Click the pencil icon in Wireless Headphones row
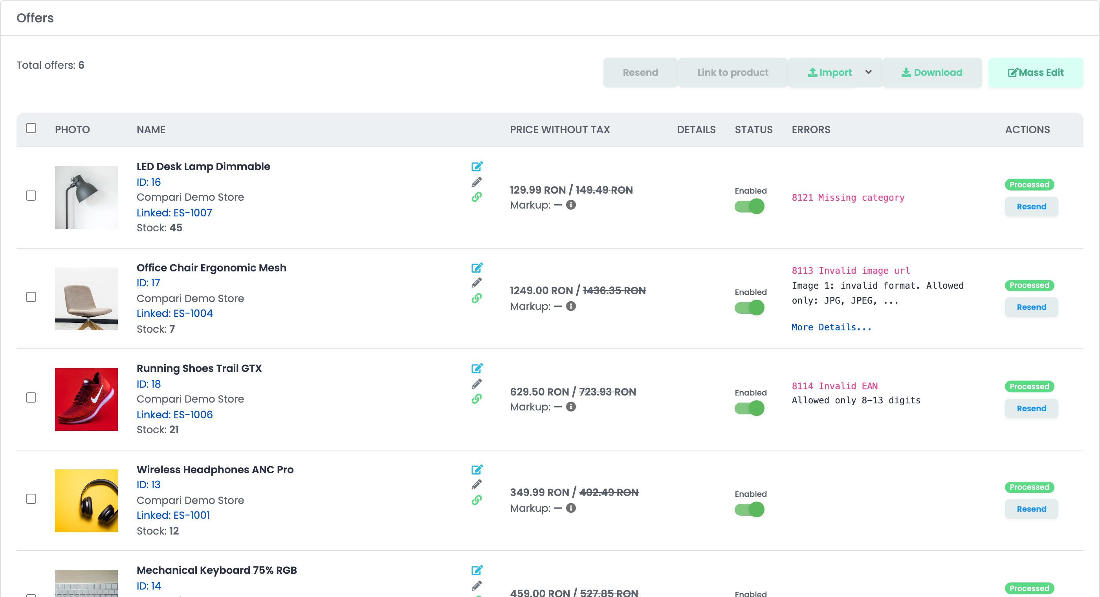Screen dimensions: 1100x597 click(477, 485)
